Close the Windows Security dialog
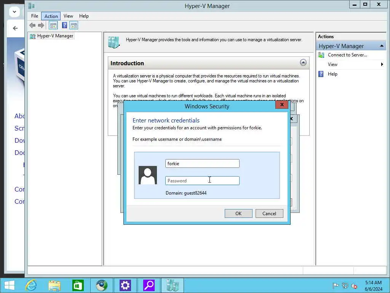The height and width of the screenshot is (293, 390). [282, 105]
